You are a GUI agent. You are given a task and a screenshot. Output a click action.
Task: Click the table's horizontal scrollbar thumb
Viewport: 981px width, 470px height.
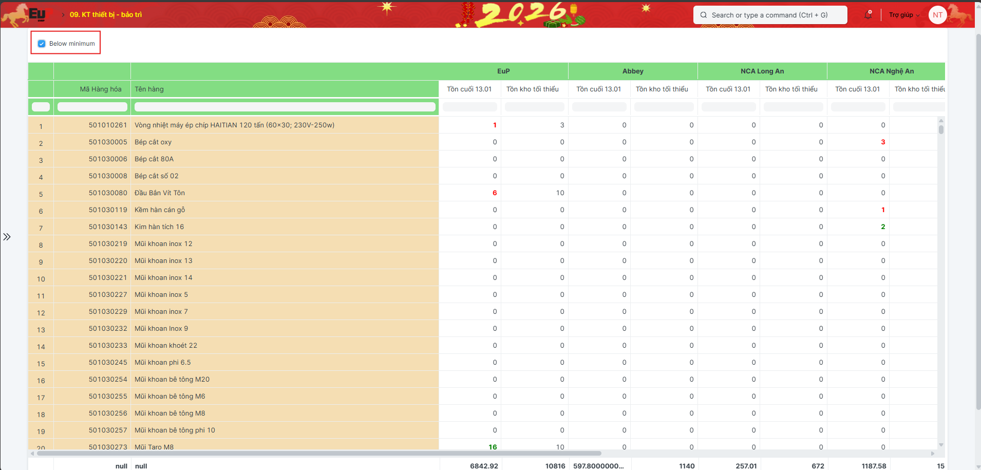click(318, 454)
